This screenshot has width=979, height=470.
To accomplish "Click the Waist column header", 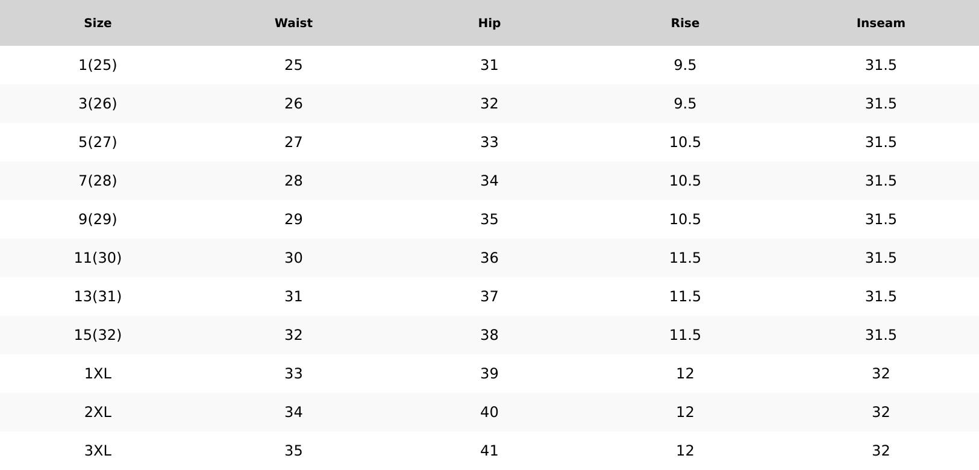I will pos(293,23).
